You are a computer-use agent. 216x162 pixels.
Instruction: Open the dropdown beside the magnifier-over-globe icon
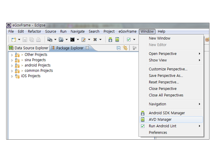[x=67, y=40]
